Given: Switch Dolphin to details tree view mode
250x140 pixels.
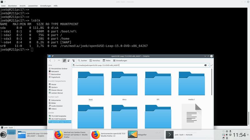Looking at the screenshot, I should (73, 60).
